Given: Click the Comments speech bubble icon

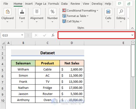Looking at the screenshot, I should [119, 4].
